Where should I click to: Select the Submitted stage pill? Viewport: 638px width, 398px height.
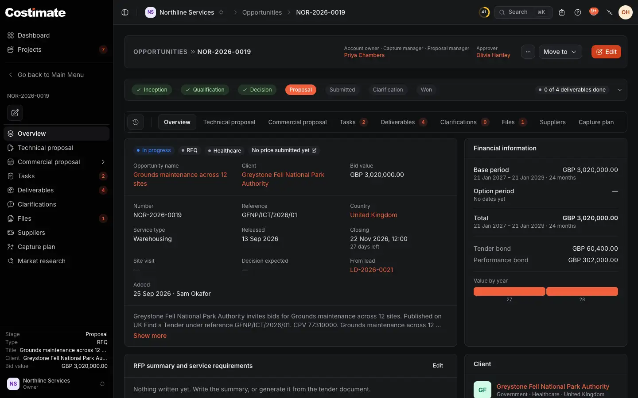click(342, 90)
